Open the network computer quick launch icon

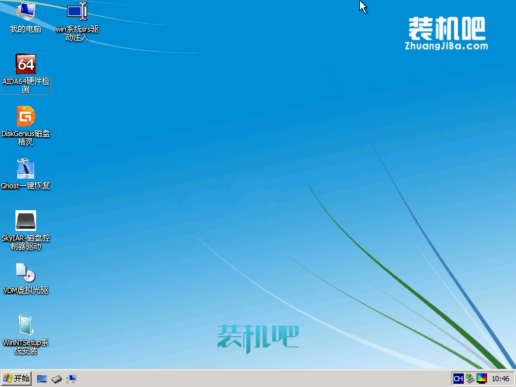[71, 379]
